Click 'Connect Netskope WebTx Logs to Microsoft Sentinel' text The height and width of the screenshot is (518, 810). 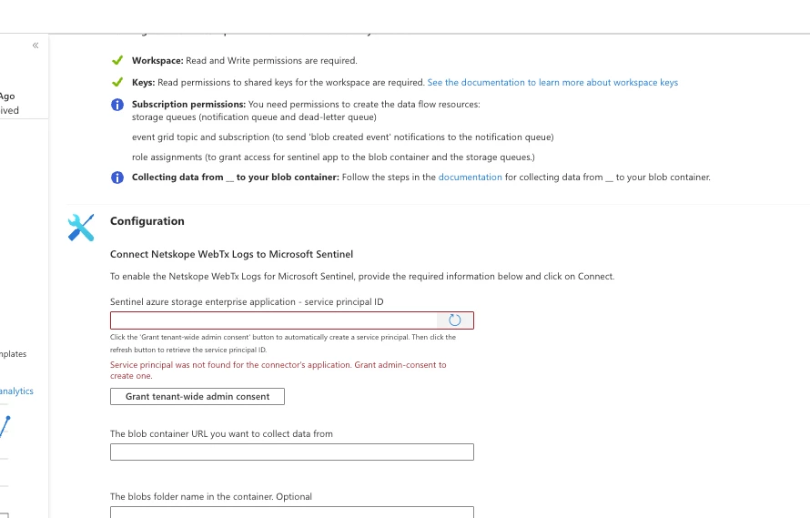pos(231,254)
